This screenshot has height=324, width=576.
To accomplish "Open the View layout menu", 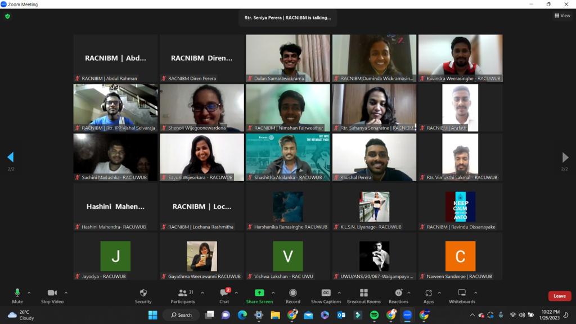I will point(562,16).
